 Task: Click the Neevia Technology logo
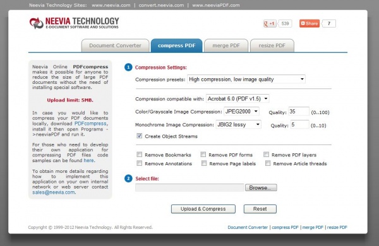click(74, 23)
